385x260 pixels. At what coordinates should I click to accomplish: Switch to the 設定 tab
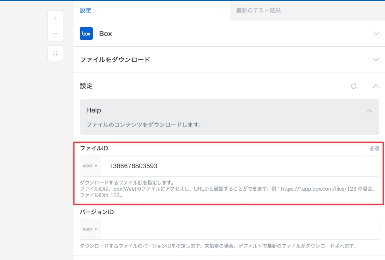click(x=85, y=10)
